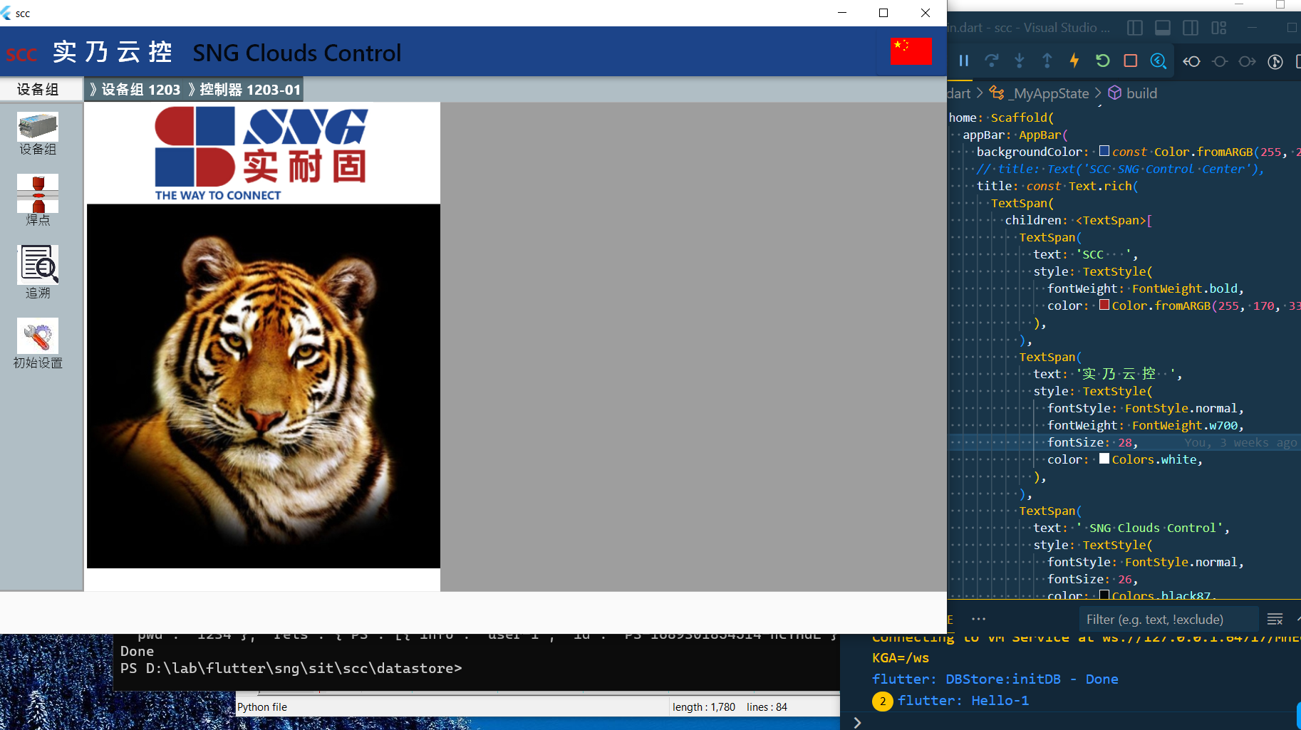Go to previous change in VS Code
The width and height of the screenshot is (1301, 730).
[1191, 61]
